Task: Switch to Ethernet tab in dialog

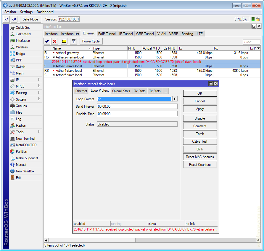Action: tap(81, 91)
